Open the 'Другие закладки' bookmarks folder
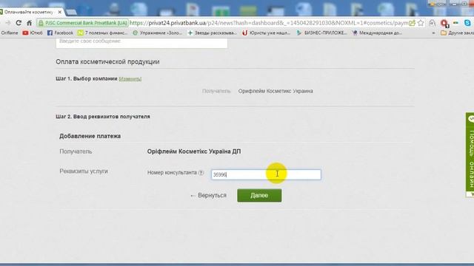Viewport: 474px width, 266px height. [457, 33]
